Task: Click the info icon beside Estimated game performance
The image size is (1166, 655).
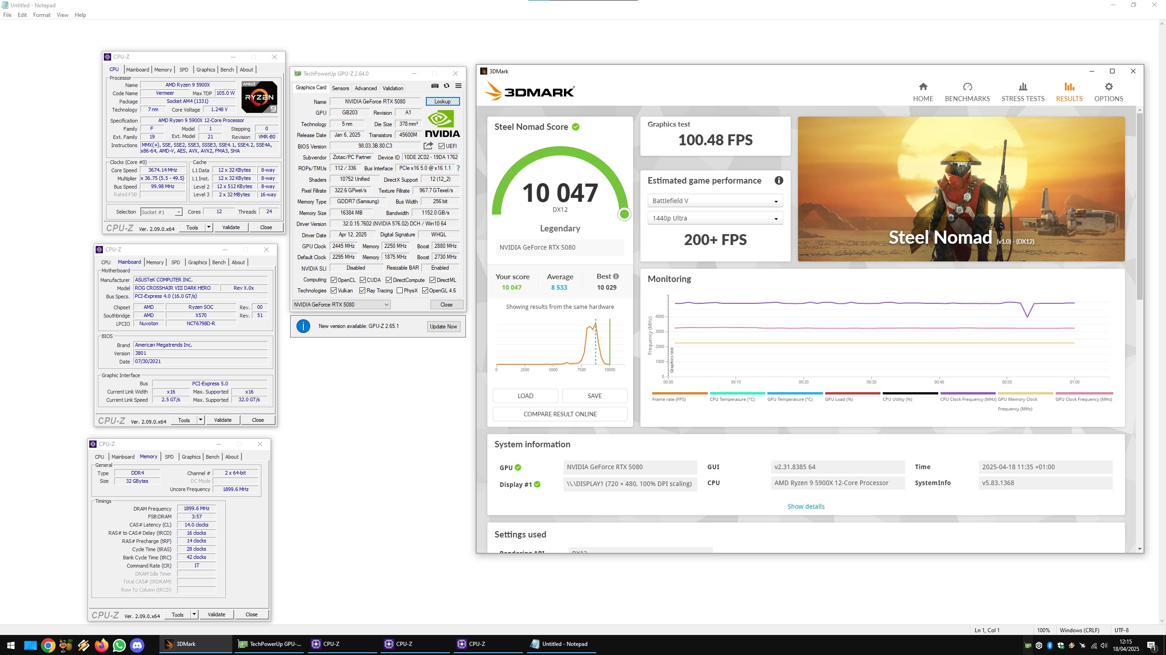Action: pos(779,180)
